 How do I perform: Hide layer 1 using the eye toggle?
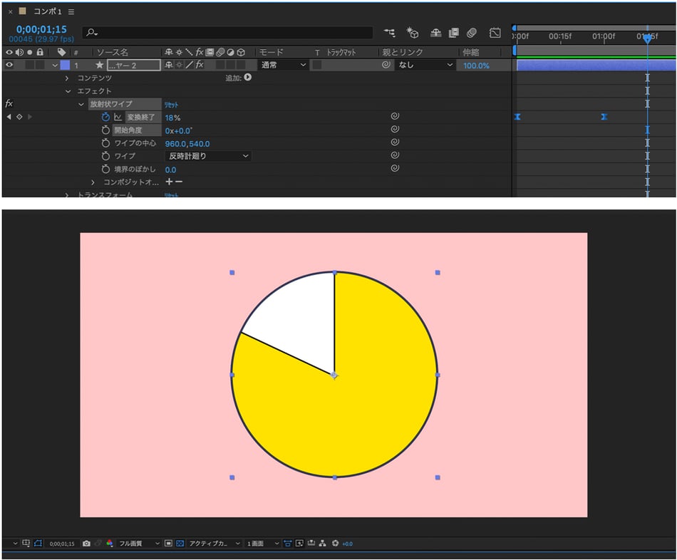[9, 65]
